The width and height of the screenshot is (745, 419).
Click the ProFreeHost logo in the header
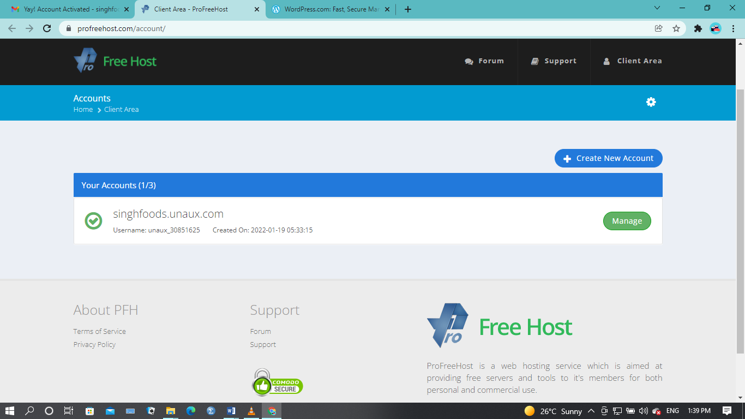[115, 61]
